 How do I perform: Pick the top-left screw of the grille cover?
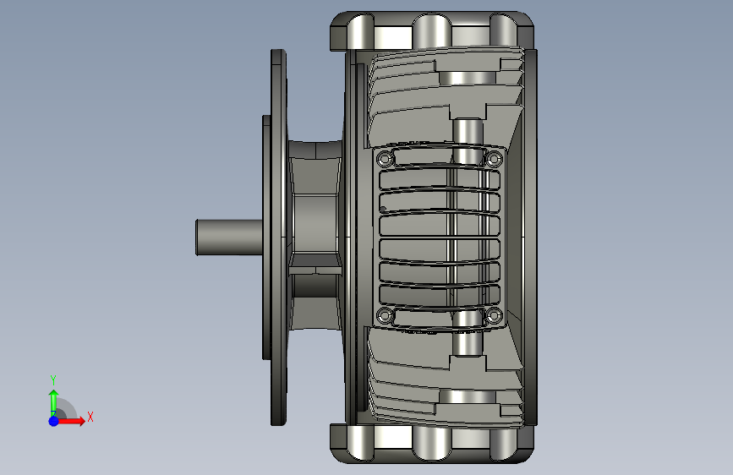[385, 159]
